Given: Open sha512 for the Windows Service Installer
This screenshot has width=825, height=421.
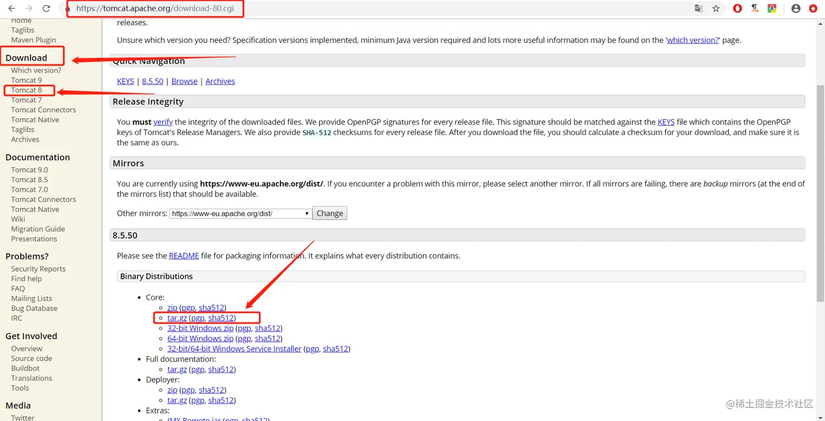Looking at the screenshot, I should 335,349.
